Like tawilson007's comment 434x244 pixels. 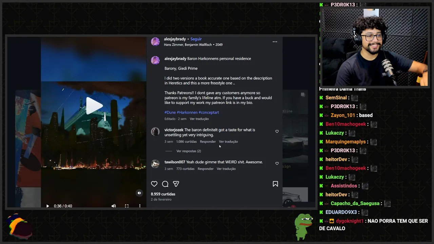coord(277,163)
